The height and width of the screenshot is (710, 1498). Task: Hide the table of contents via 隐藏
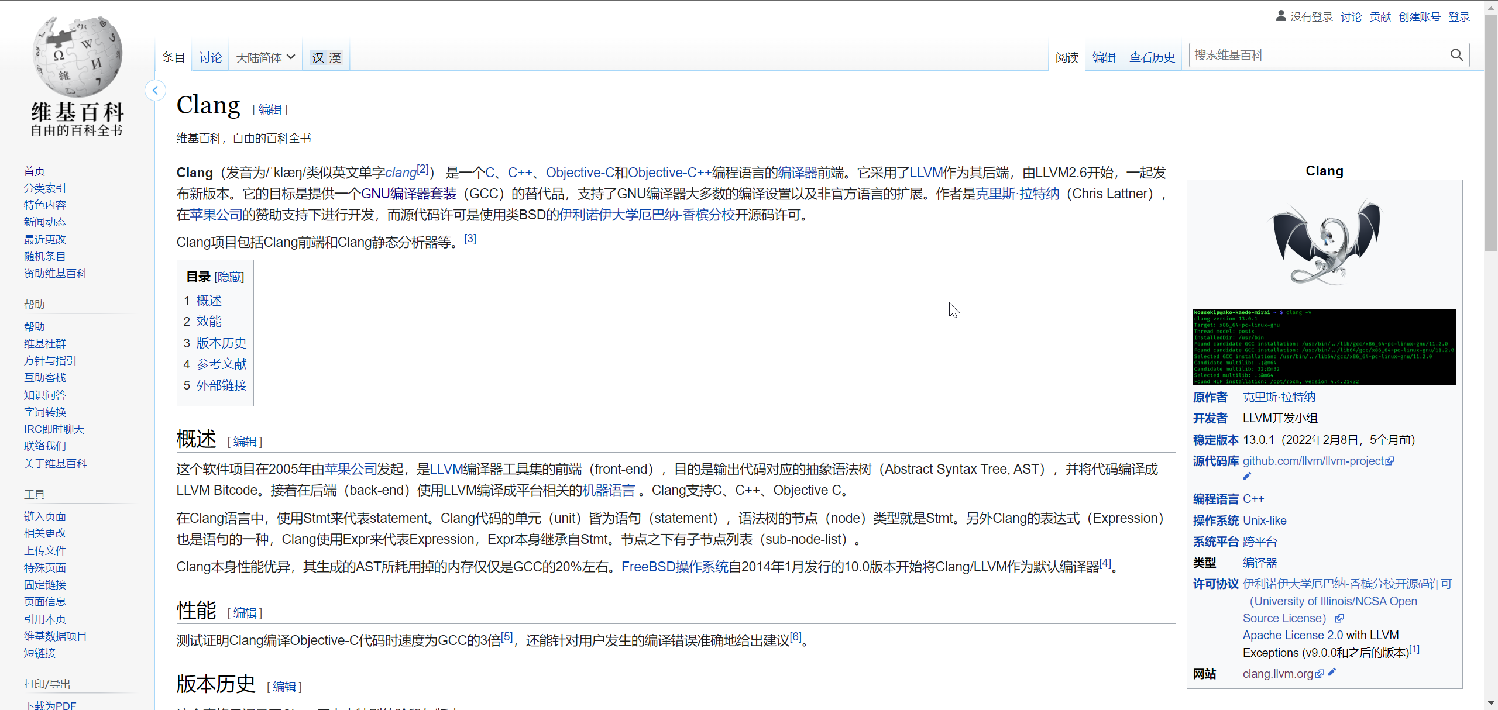click(x=229, y=277)
